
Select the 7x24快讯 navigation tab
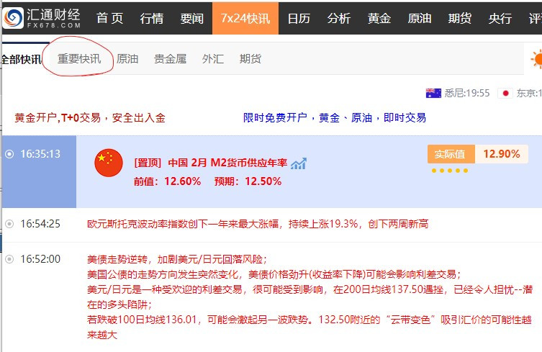pyautogui.click(x=245, y=18)
